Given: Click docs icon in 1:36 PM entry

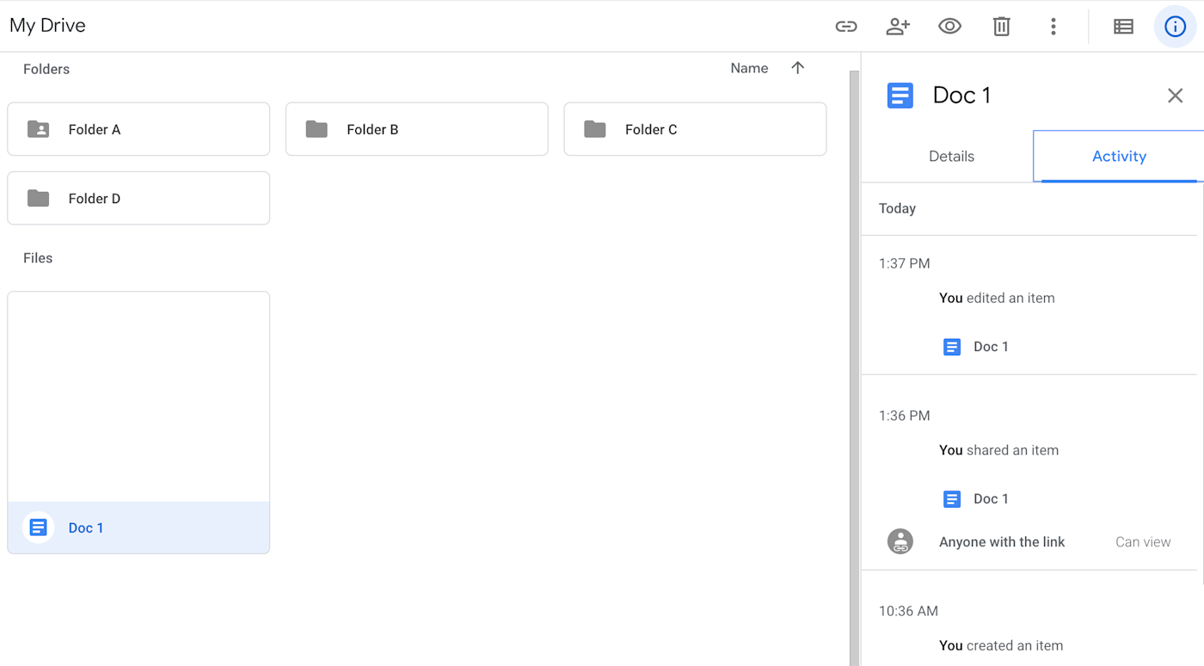Looking at the screenshot, I should (x=951, y=499).
